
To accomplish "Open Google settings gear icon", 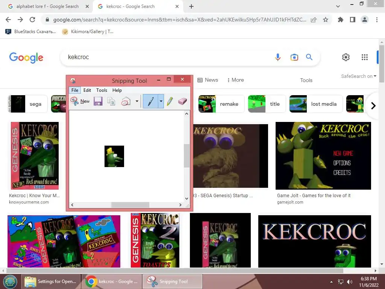I will pos(346,57).
